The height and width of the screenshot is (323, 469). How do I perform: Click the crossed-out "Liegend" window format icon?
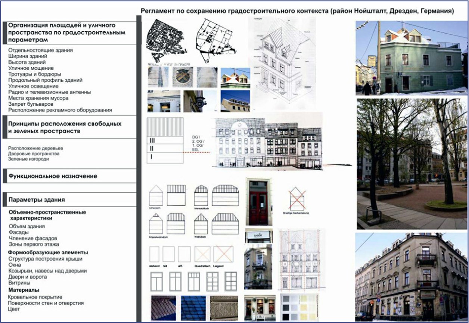[223, 254]
